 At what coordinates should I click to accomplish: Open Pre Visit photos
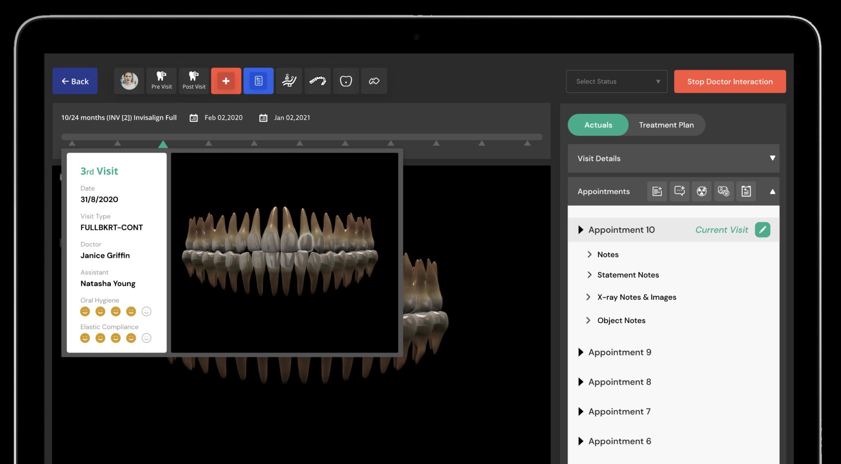point(161,81)
